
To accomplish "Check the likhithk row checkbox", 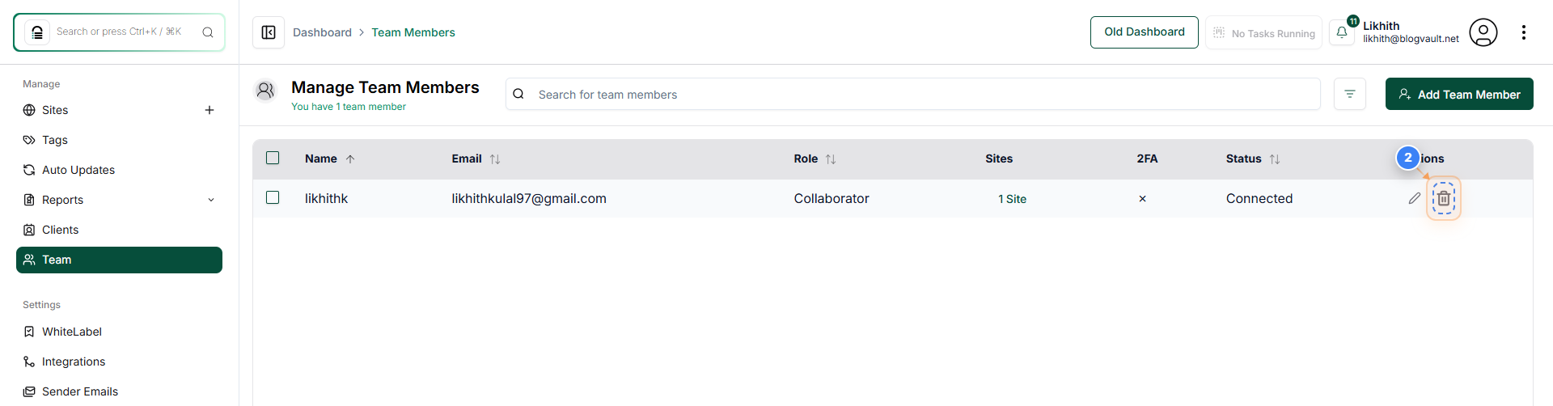I will pyautogui.click(x=273, y=197).
